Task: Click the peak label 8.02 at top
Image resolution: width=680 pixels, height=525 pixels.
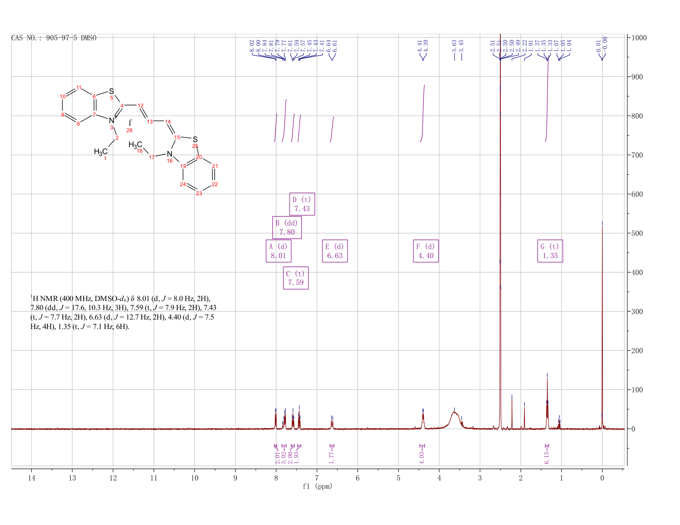Action: click(x=252, y=46)
